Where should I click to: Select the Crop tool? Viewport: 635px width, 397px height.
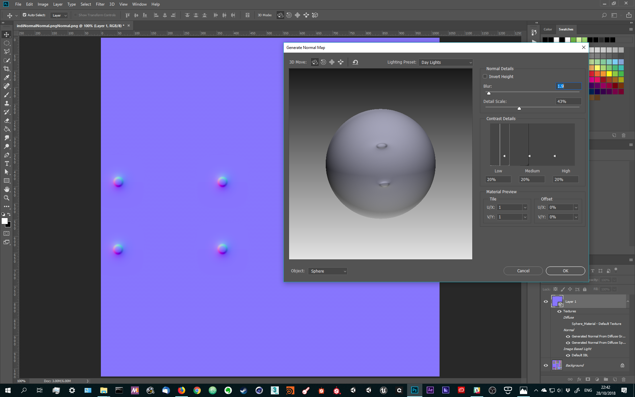(x=7, y=69)
